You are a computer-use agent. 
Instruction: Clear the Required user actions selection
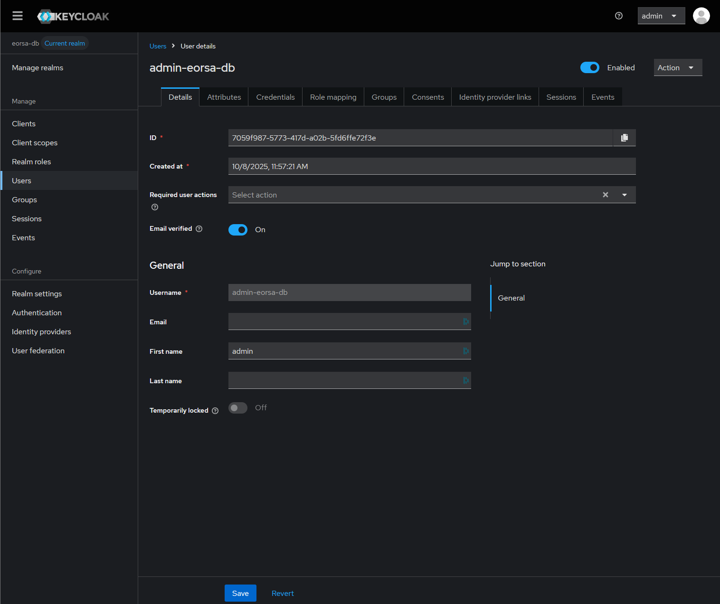606,195
